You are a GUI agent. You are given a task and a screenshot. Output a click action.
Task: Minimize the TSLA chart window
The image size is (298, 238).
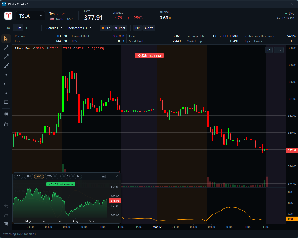point(270,4)
